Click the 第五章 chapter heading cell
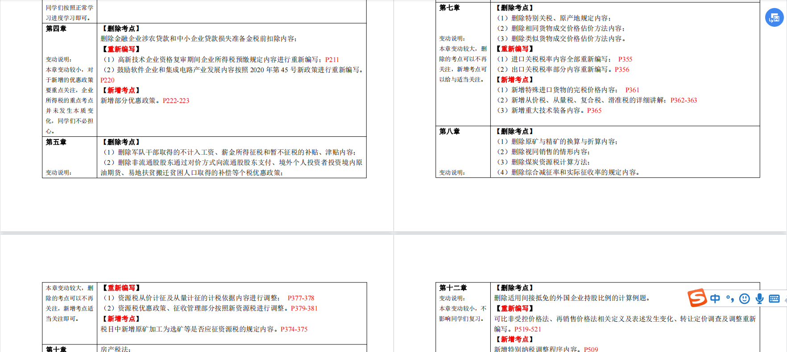The image size is (787, 352). click(56, 142)
